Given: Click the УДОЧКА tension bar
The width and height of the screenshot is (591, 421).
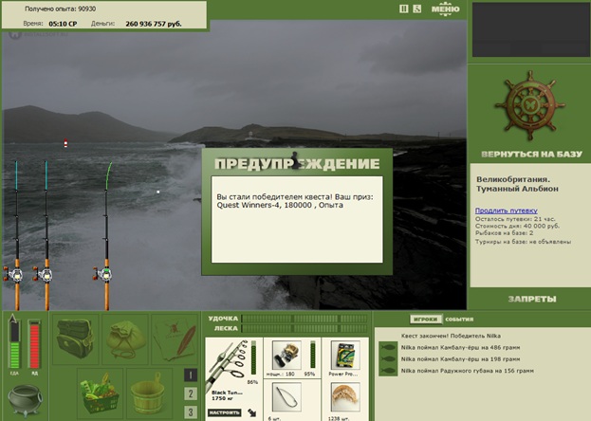Looking at the screenshot, I should 305,319.
